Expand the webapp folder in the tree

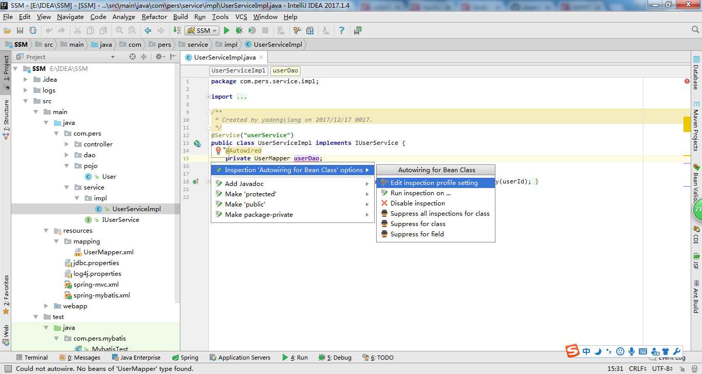(47, 306)
